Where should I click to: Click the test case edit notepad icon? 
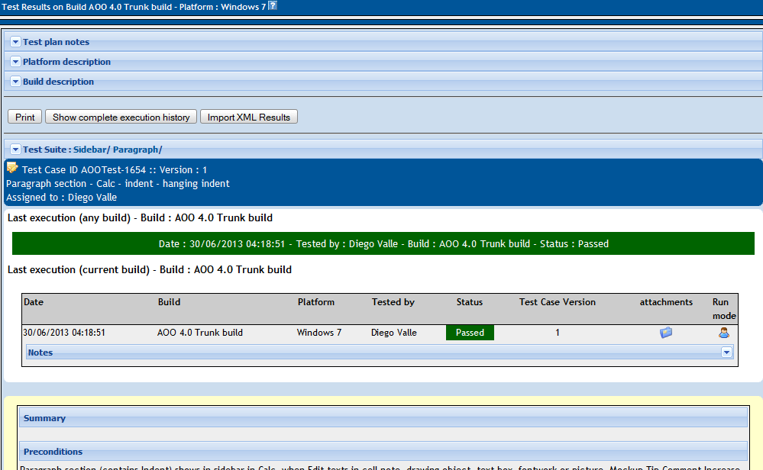click(12, 168)
